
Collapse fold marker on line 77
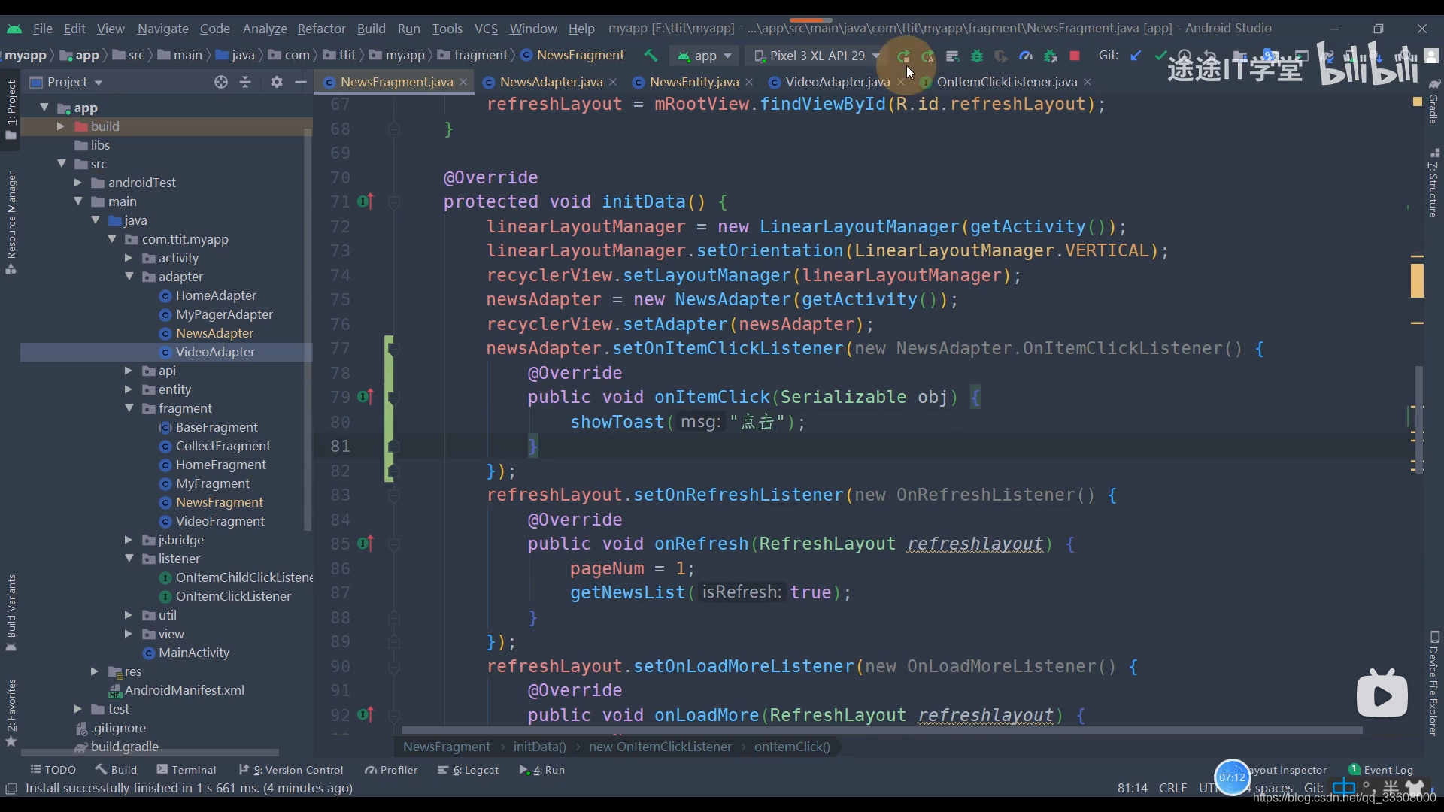pos(393,349)
